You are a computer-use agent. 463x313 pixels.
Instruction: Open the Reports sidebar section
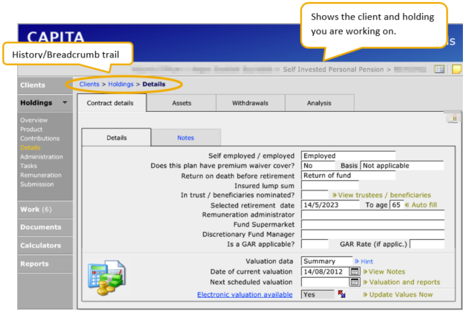45,263
